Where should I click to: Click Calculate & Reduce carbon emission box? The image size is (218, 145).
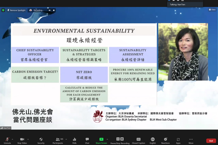[x=84, y=94]
